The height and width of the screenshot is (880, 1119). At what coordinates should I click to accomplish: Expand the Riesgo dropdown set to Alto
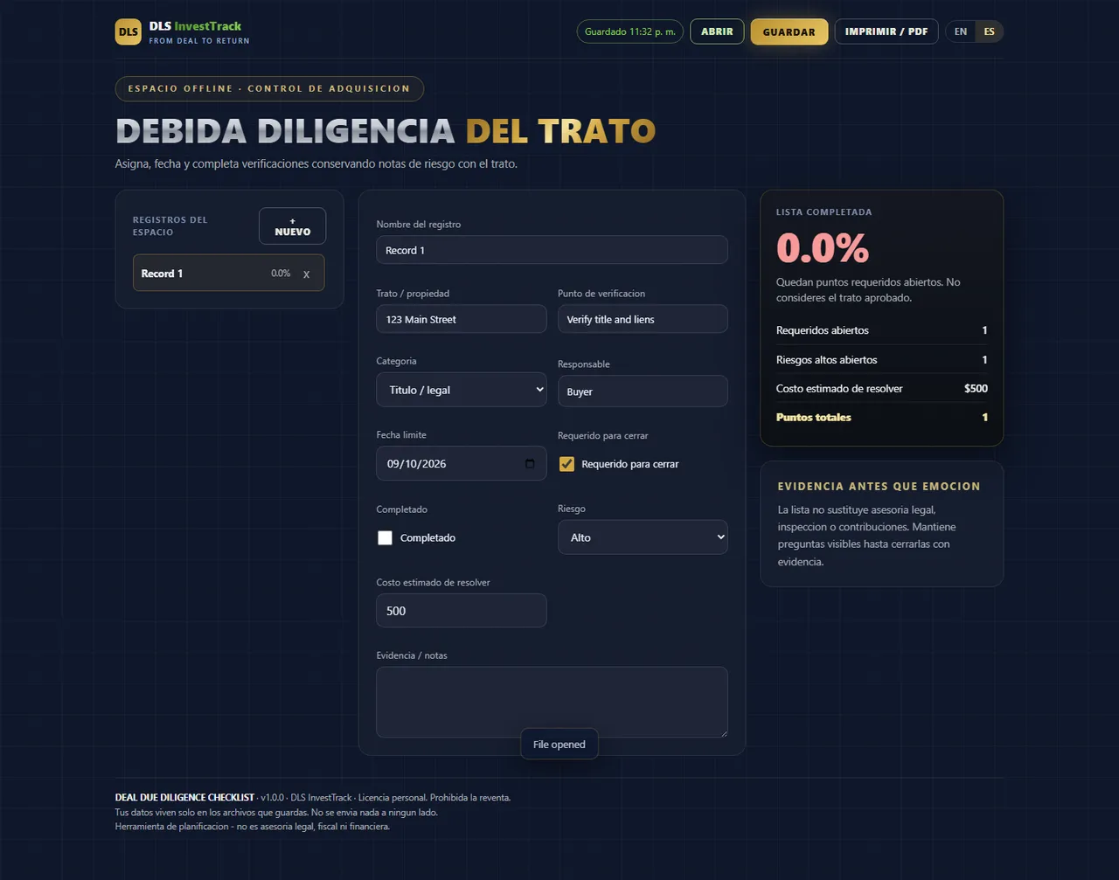pyautogui.click(x=643, y=537)
